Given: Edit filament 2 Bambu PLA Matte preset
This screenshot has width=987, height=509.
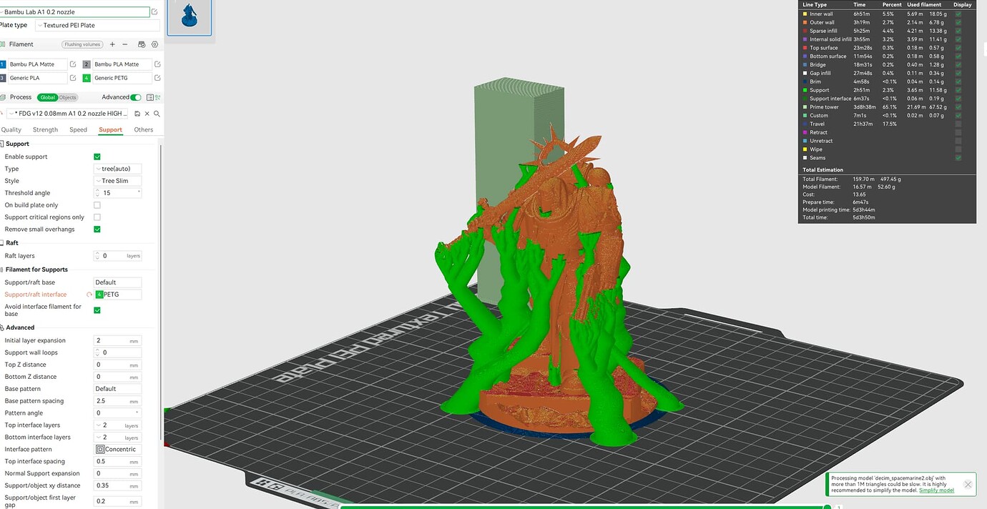Looking at the screenshot, I should click(157, 64).
